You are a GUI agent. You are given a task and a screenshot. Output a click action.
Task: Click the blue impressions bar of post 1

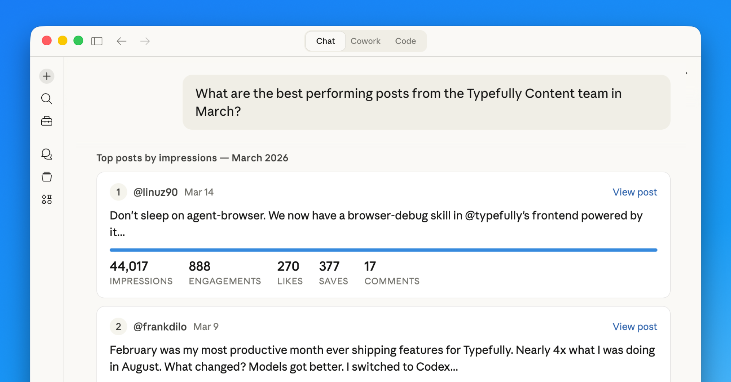[383, 250]
